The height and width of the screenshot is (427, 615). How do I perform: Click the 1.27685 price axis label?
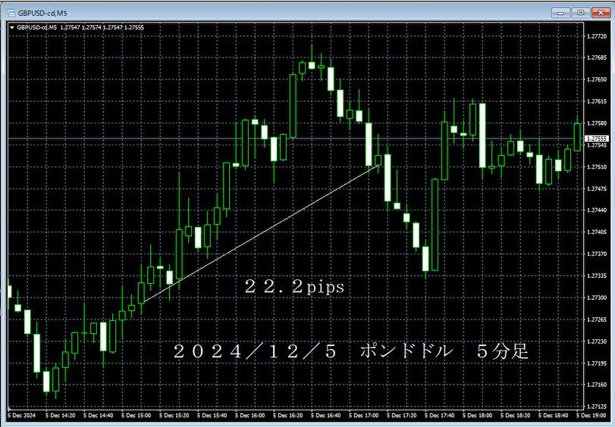[596, 58]
